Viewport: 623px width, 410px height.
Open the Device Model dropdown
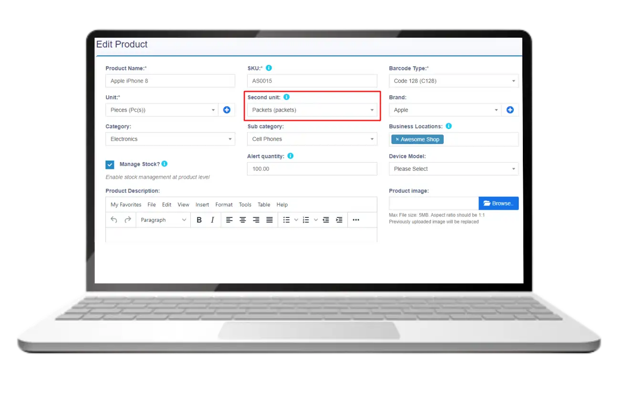[x=453, y=169]
